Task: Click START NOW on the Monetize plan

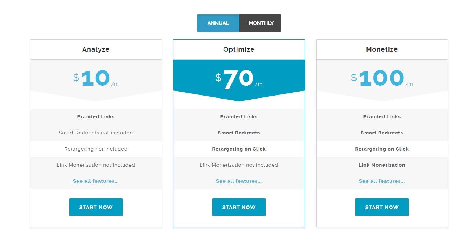Action: coord(382,207)
